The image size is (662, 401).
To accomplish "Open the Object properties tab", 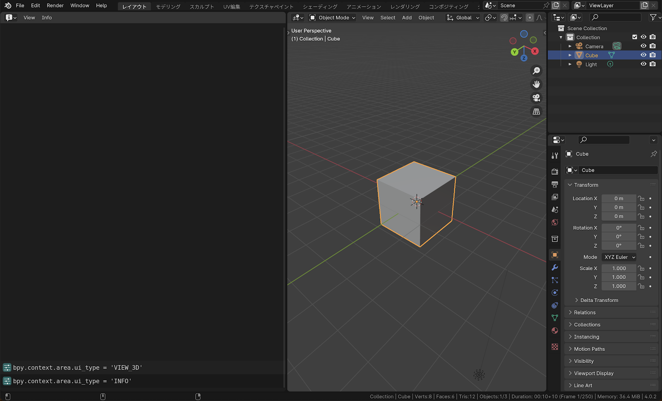I will pos(555,255).
